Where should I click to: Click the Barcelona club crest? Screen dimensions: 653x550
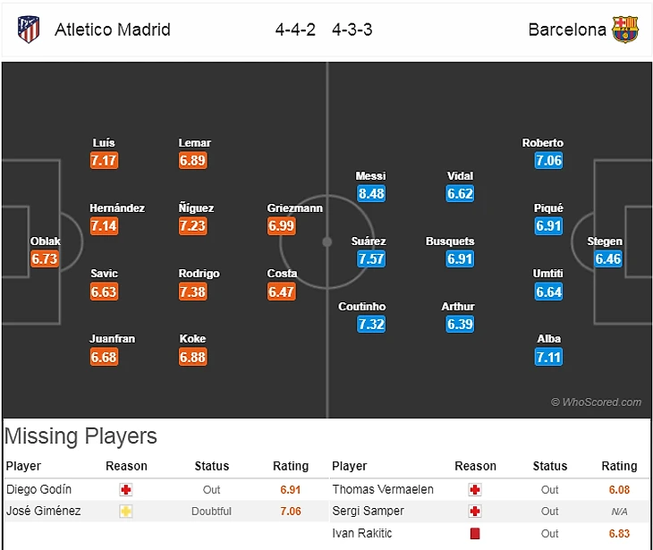[x=625, y=30]
